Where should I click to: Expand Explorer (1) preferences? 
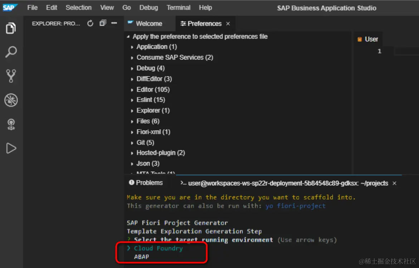pos(153,111)
